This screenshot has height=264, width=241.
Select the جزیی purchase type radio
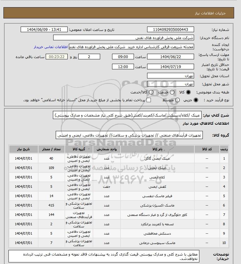tap(196, 100)
